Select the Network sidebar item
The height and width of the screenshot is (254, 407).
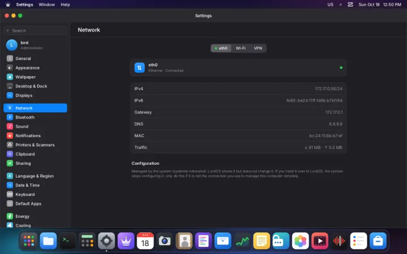pos(35,108)
